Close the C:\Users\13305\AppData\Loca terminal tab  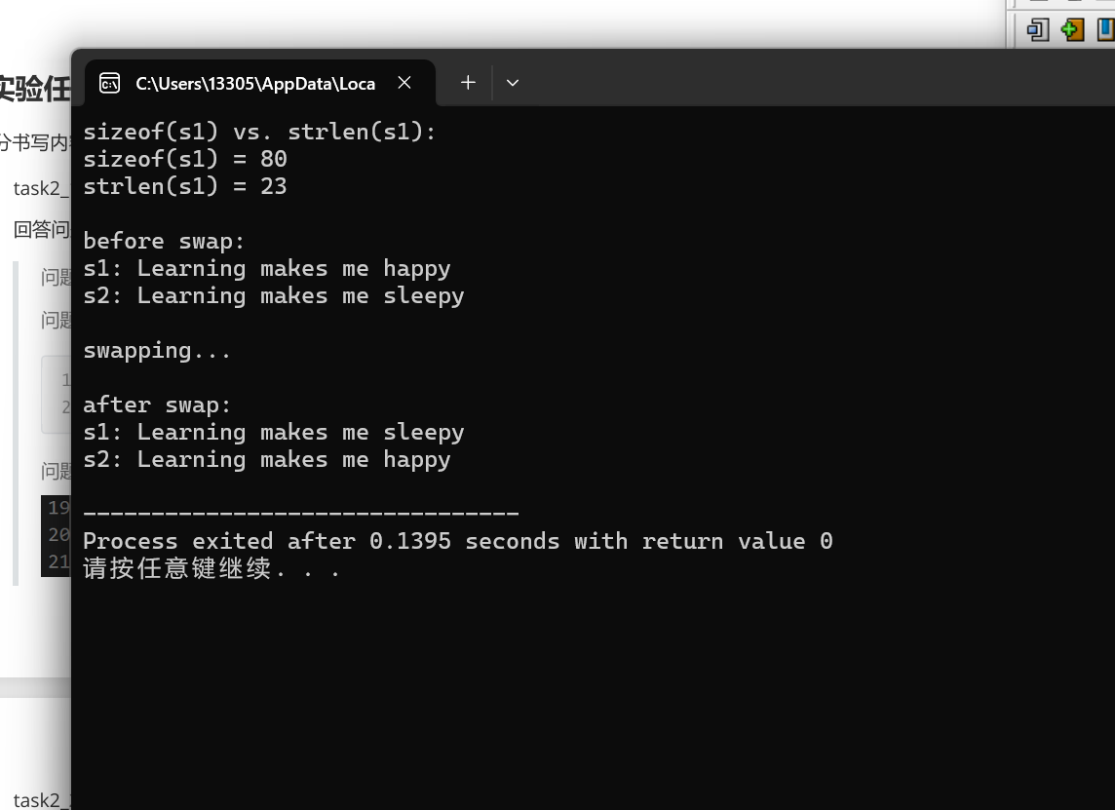[x=404, y=83]
